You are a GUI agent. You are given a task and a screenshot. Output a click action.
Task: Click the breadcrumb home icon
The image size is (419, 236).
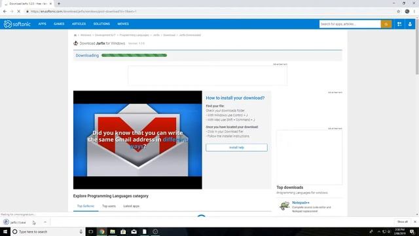(75, 35)
